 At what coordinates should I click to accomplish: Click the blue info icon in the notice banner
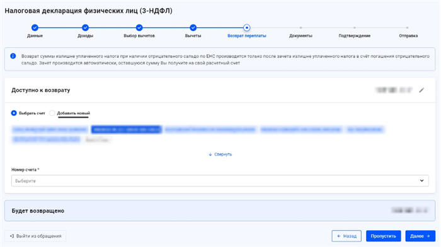click(13, 56)
